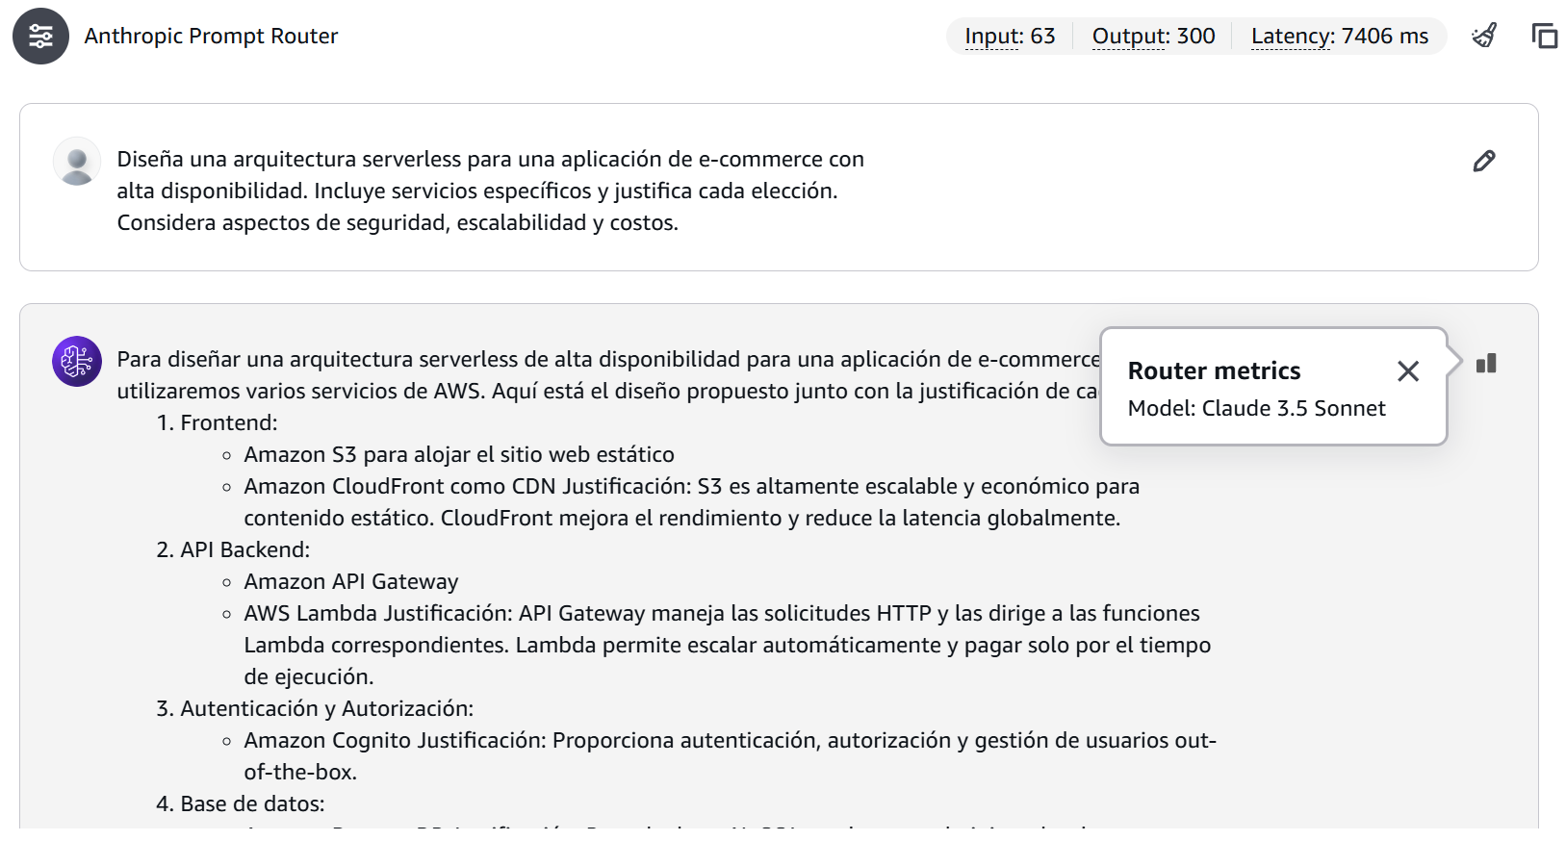1566x841 pixels.
Task: Select the 'Anthropic Prompt Router' title
Action: pyautogui.click(x=212, y=37)
